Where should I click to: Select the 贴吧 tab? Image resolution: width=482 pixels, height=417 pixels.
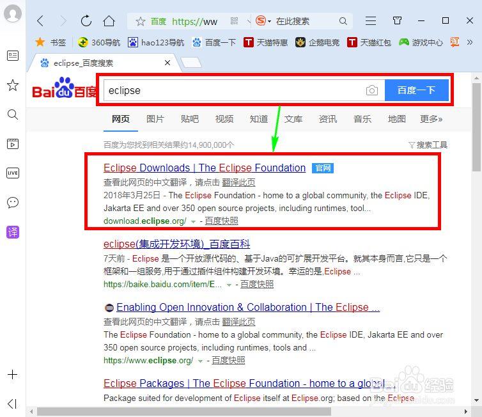click(x=190, y=119)
